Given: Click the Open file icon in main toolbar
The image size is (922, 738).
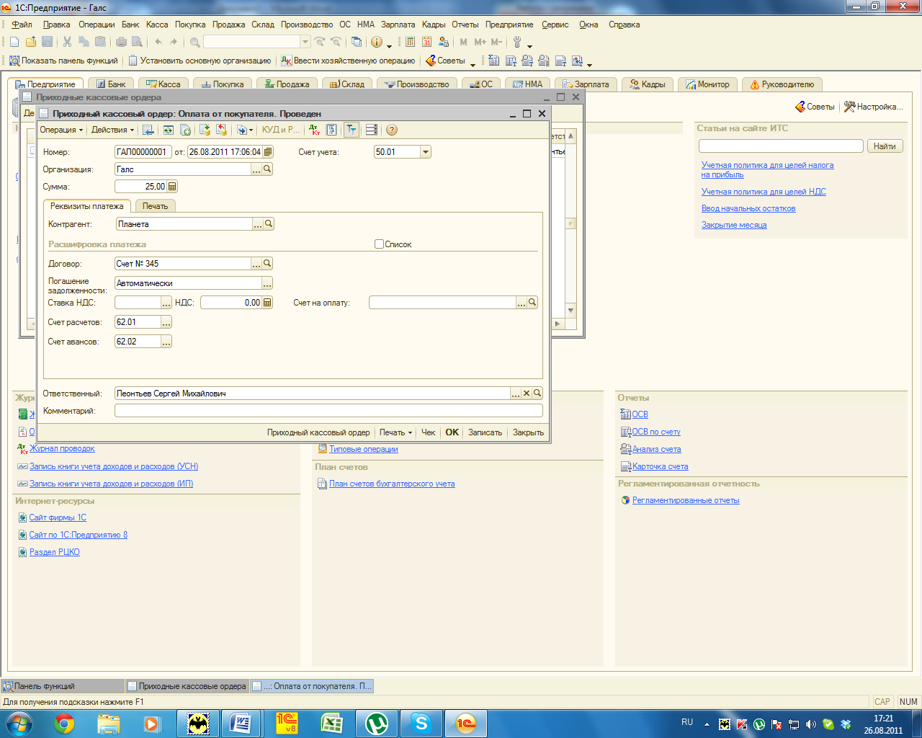Looking at the screenshot, I should click(31, 42).
